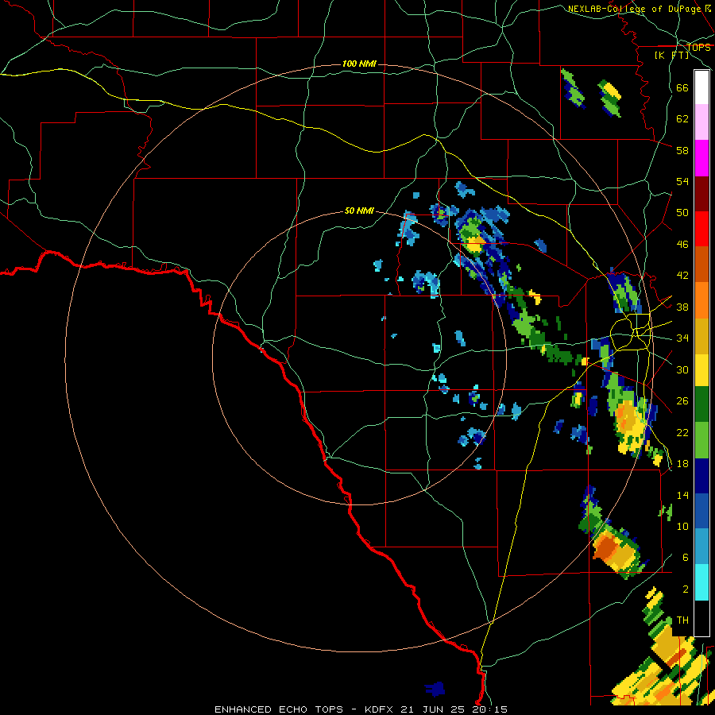Select the bright red legend swatch
The image size is (715, 715).
coord(701,229)
